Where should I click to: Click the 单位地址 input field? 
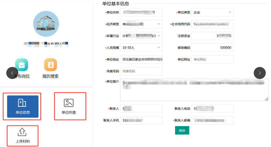pos(141,59)
